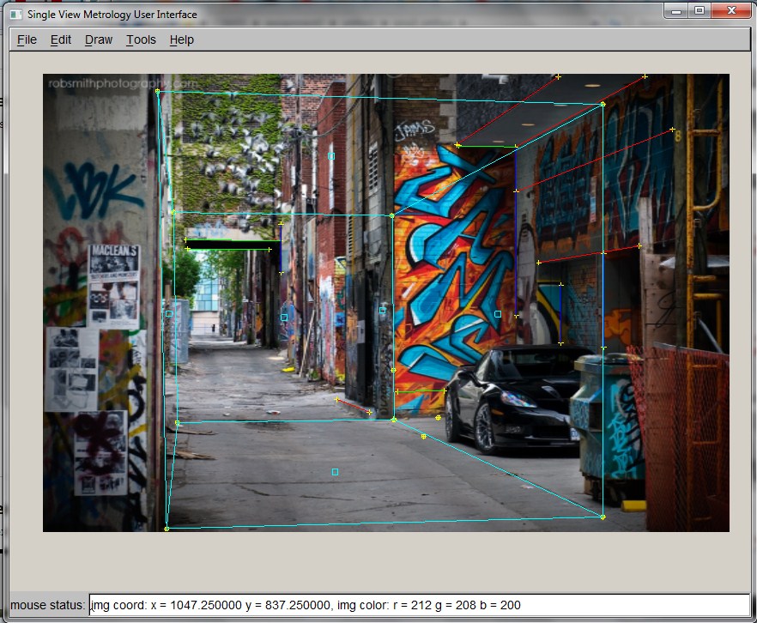This screenshot has width=757, height=623.
Task: Select the yellow vertex beside the dumpster at bottom right
Action: 603,517
